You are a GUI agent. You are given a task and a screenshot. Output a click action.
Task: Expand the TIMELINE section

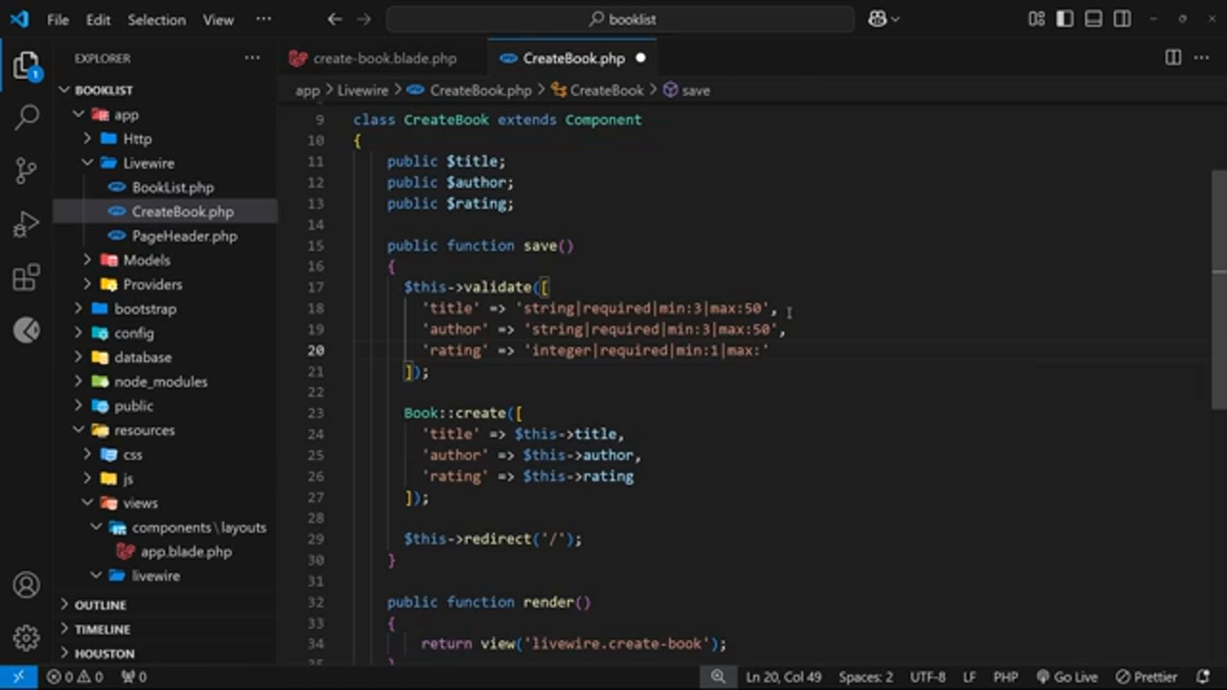coord(102,630)
